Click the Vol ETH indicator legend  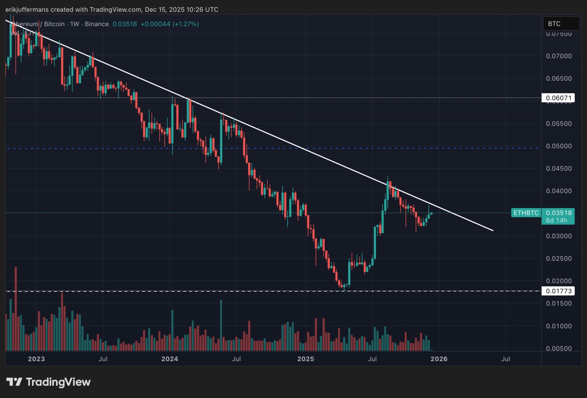23,33
